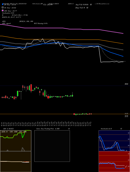Click the 'ADX: 0 +DY: 100 -DY: 100' readout
Viewport: 130px width, 172px height.
[x=14, y=132]
